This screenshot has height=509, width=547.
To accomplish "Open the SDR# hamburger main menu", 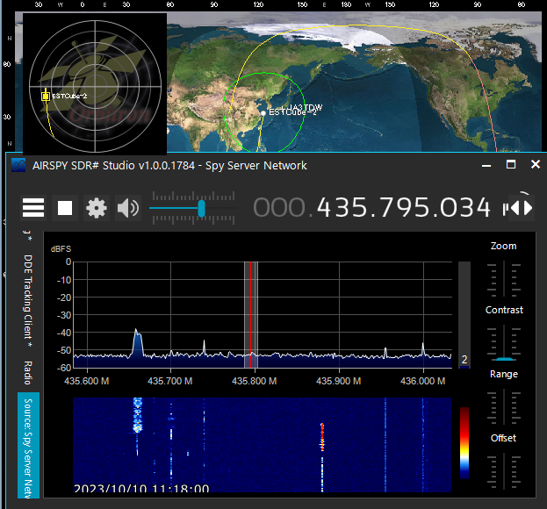I will click(33, 208).
